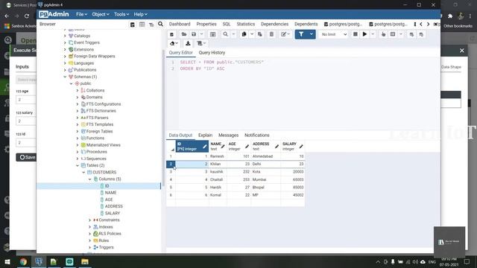
Task: Select the SALARY column in the tree
Action: (113, 214)
